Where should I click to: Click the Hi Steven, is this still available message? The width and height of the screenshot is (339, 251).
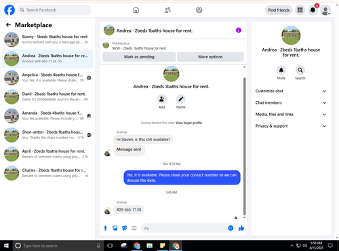click(x=143, y=140)
